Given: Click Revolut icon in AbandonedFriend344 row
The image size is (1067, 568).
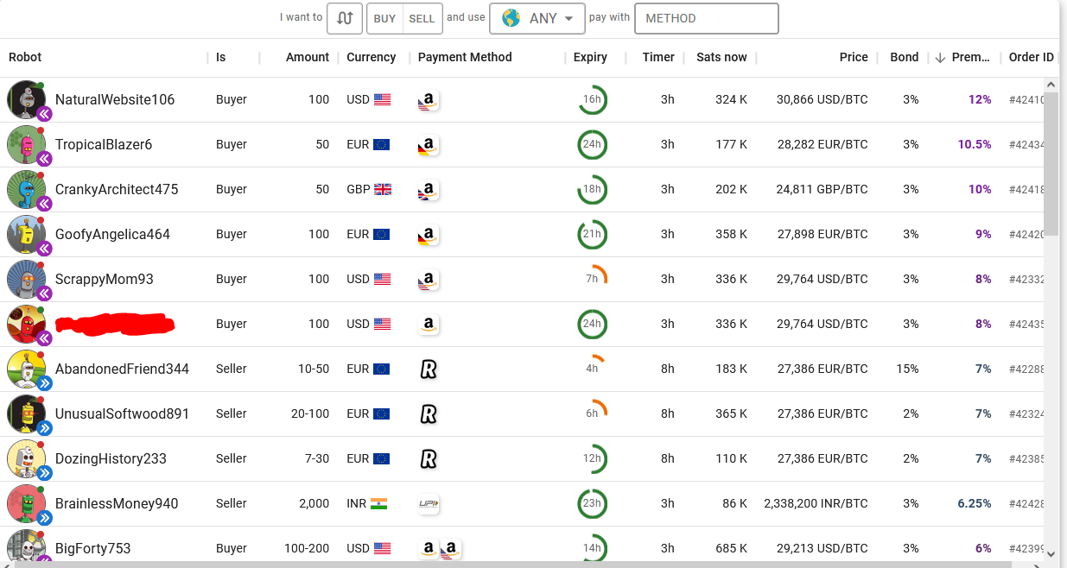Looking at the screenshot, I should click(x=428, y=369).
